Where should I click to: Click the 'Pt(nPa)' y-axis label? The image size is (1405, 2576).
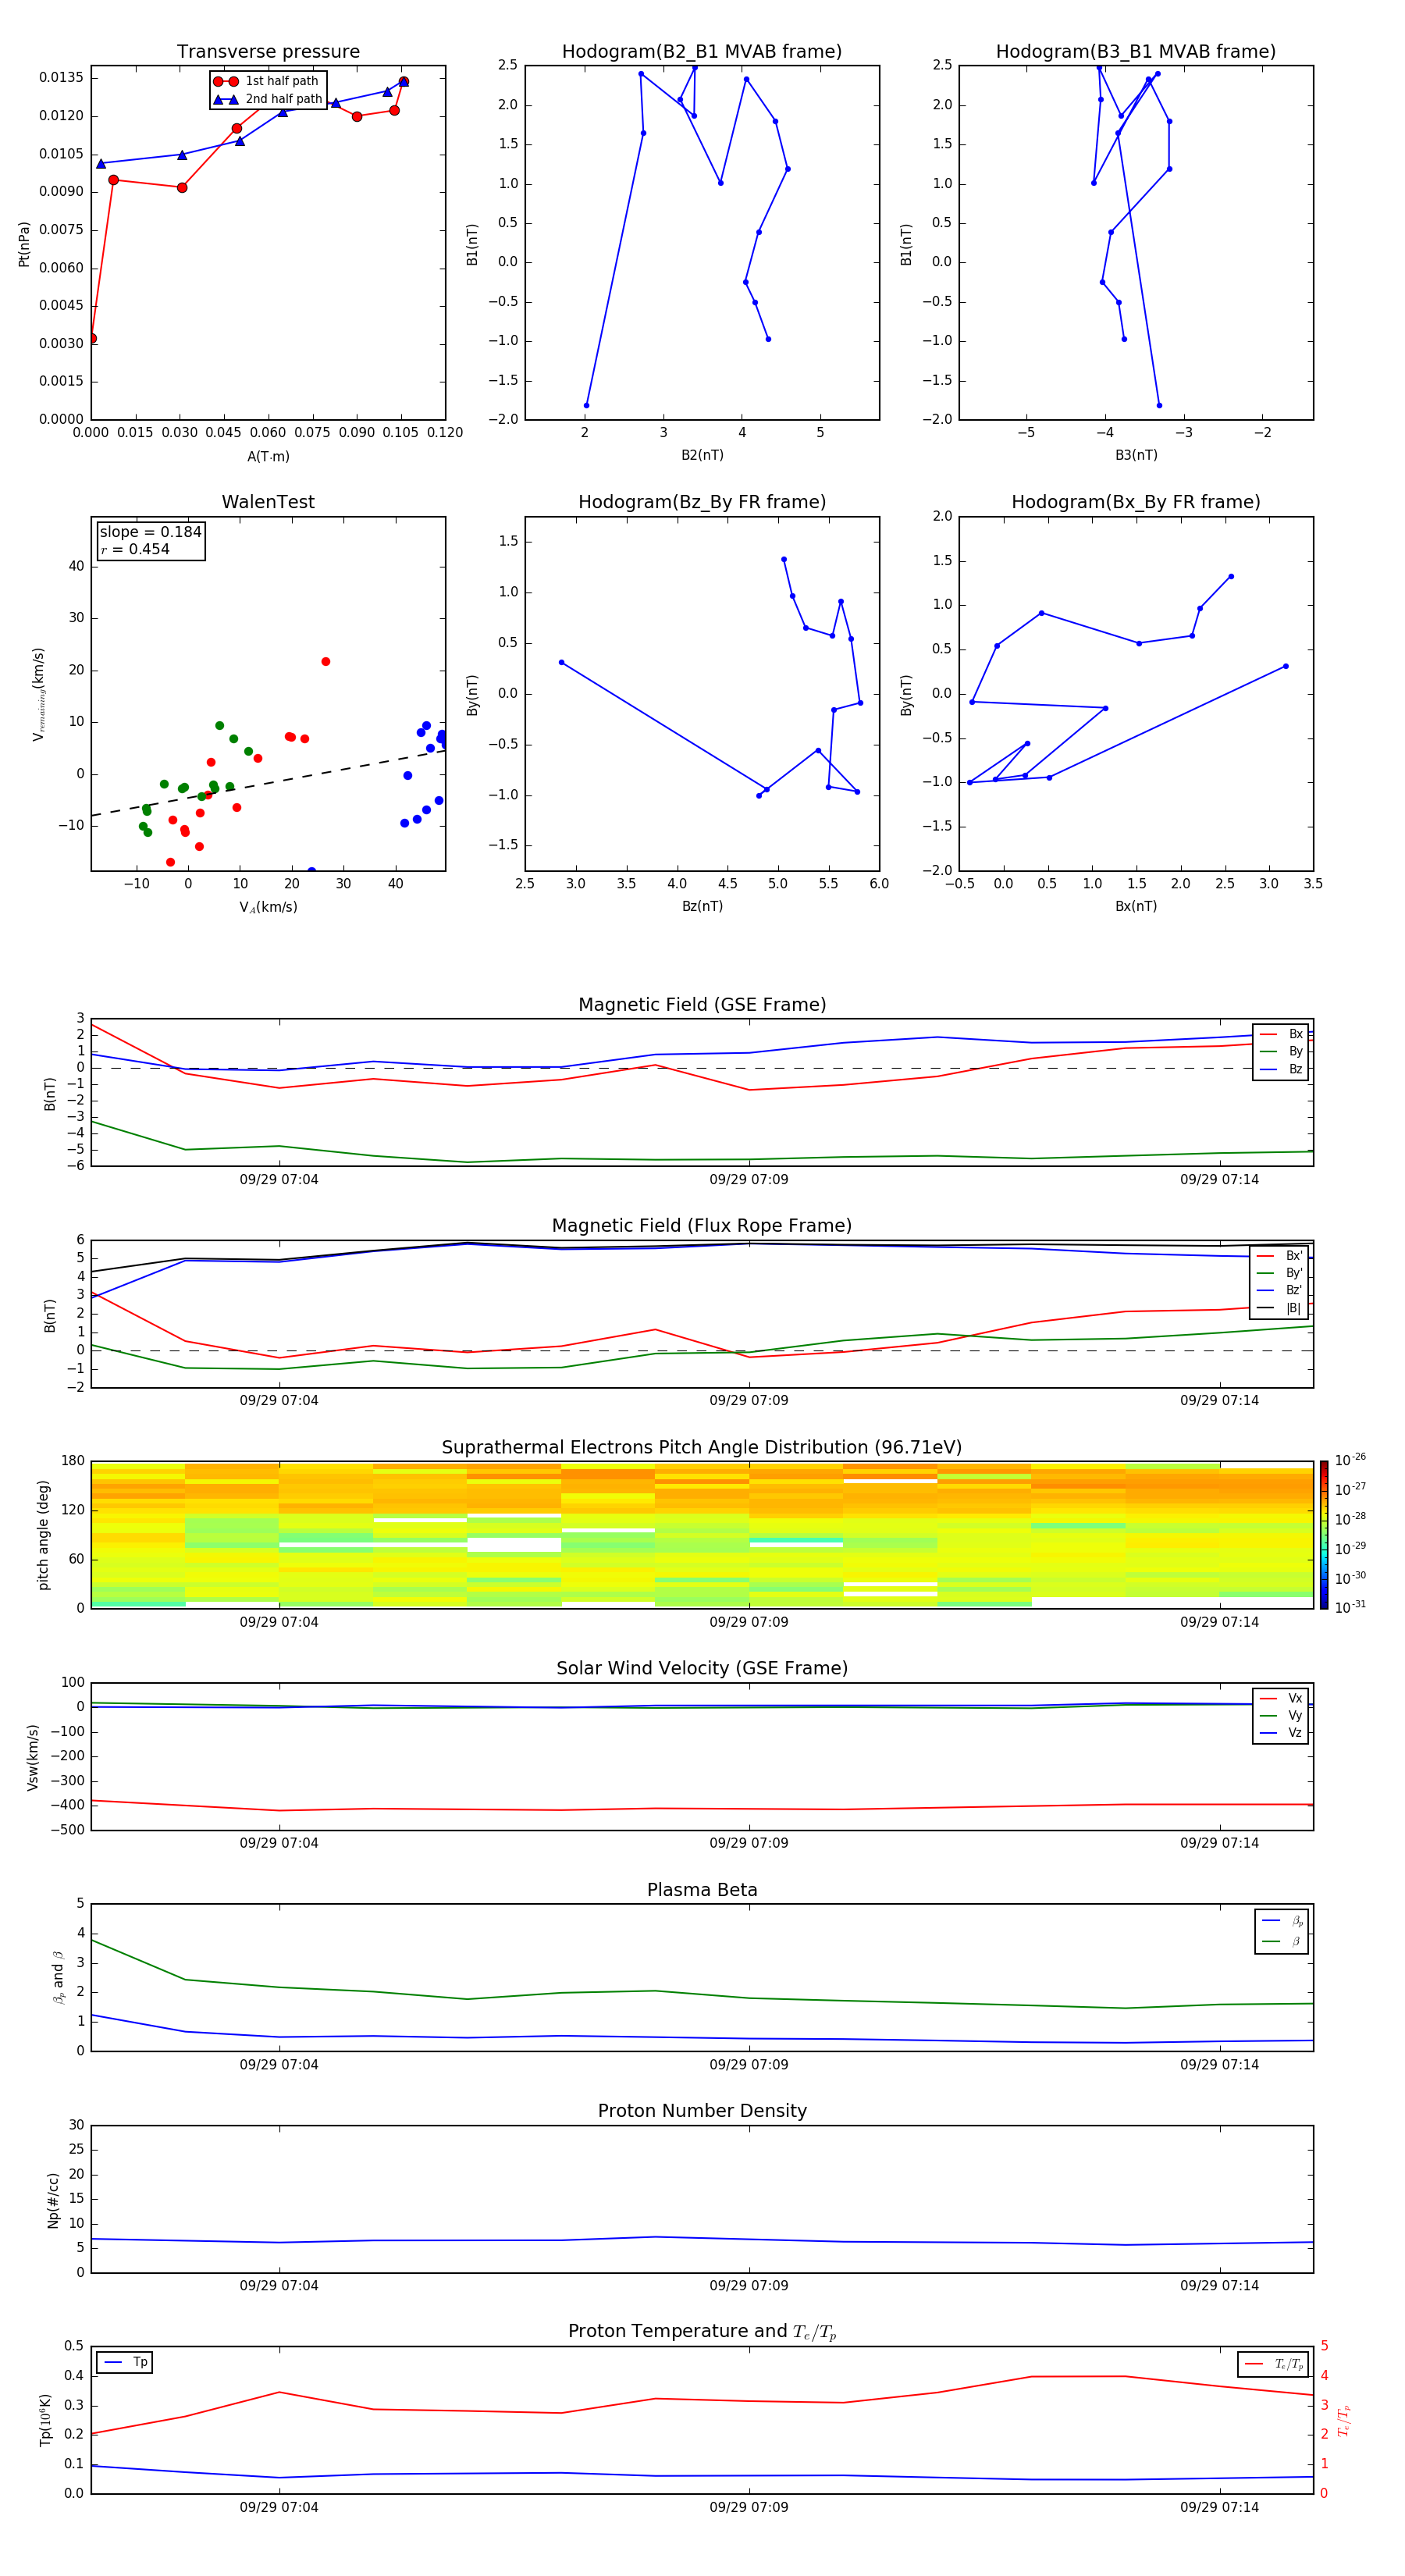(24, 244)
